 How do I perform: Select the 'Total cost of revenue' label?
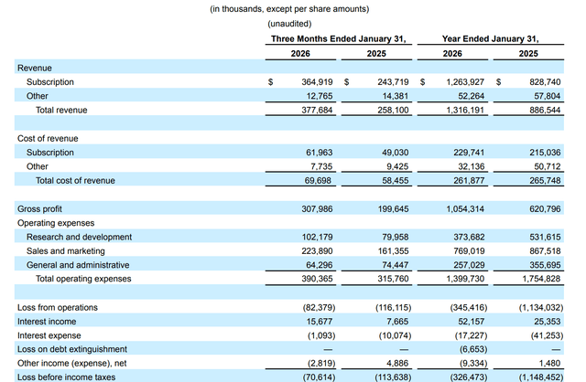click(x=75, y=181)
